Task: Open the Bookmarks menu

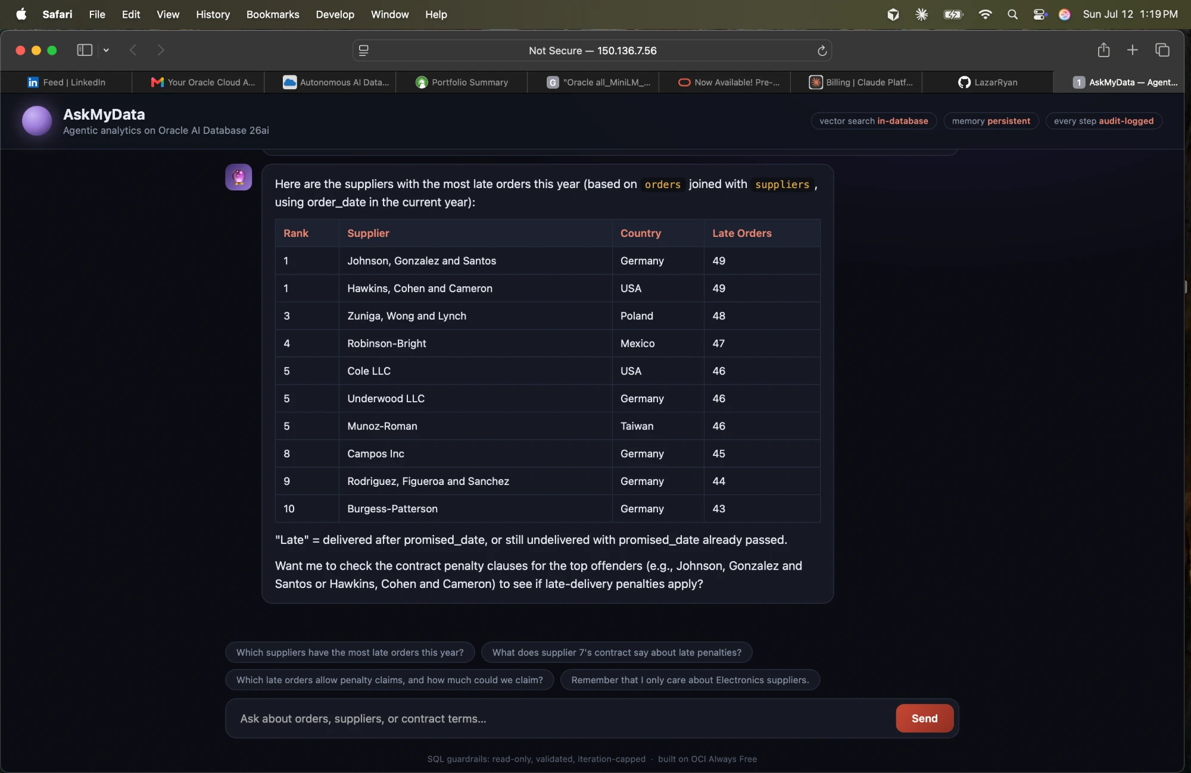Action: click(273, 14)
